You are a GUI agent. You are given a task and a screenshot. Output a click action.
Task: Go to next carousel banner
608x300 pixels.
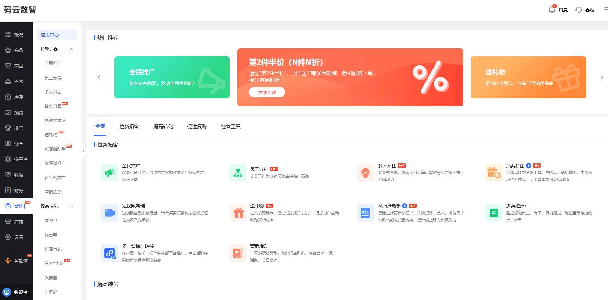601,77
